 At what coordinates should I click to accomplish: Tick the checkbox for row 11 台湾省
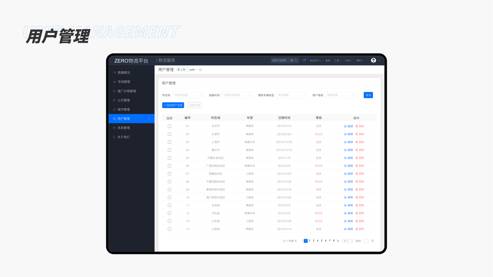tap(169, 205)
